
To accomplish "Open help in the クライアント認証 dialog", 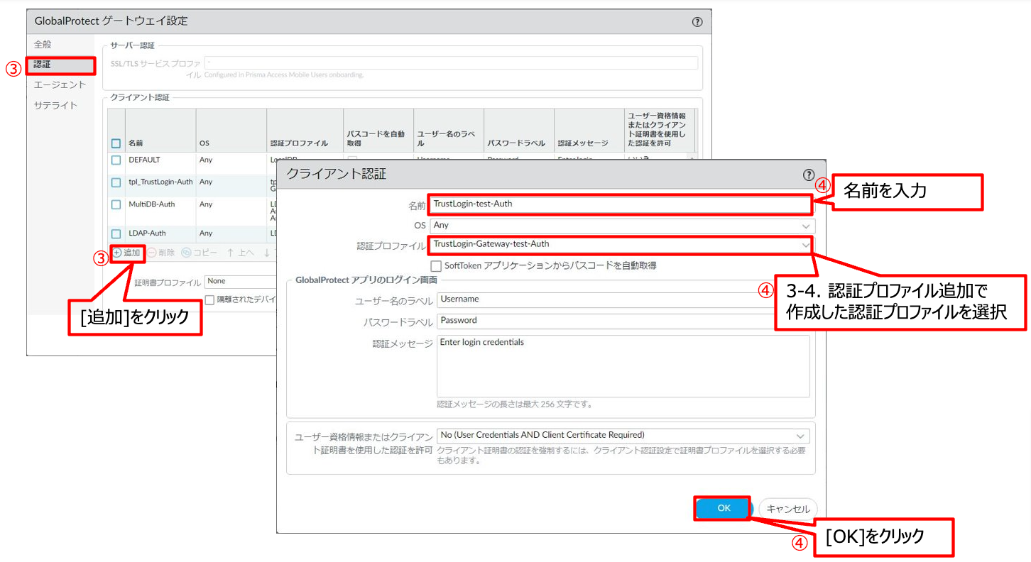I will click(809, 175).
